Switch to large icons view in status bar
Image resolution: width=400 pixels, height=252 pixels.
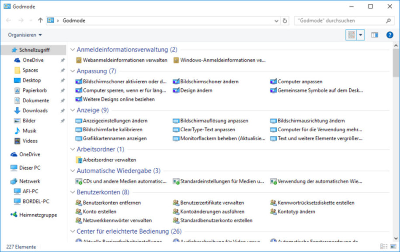tap(393, 246)
